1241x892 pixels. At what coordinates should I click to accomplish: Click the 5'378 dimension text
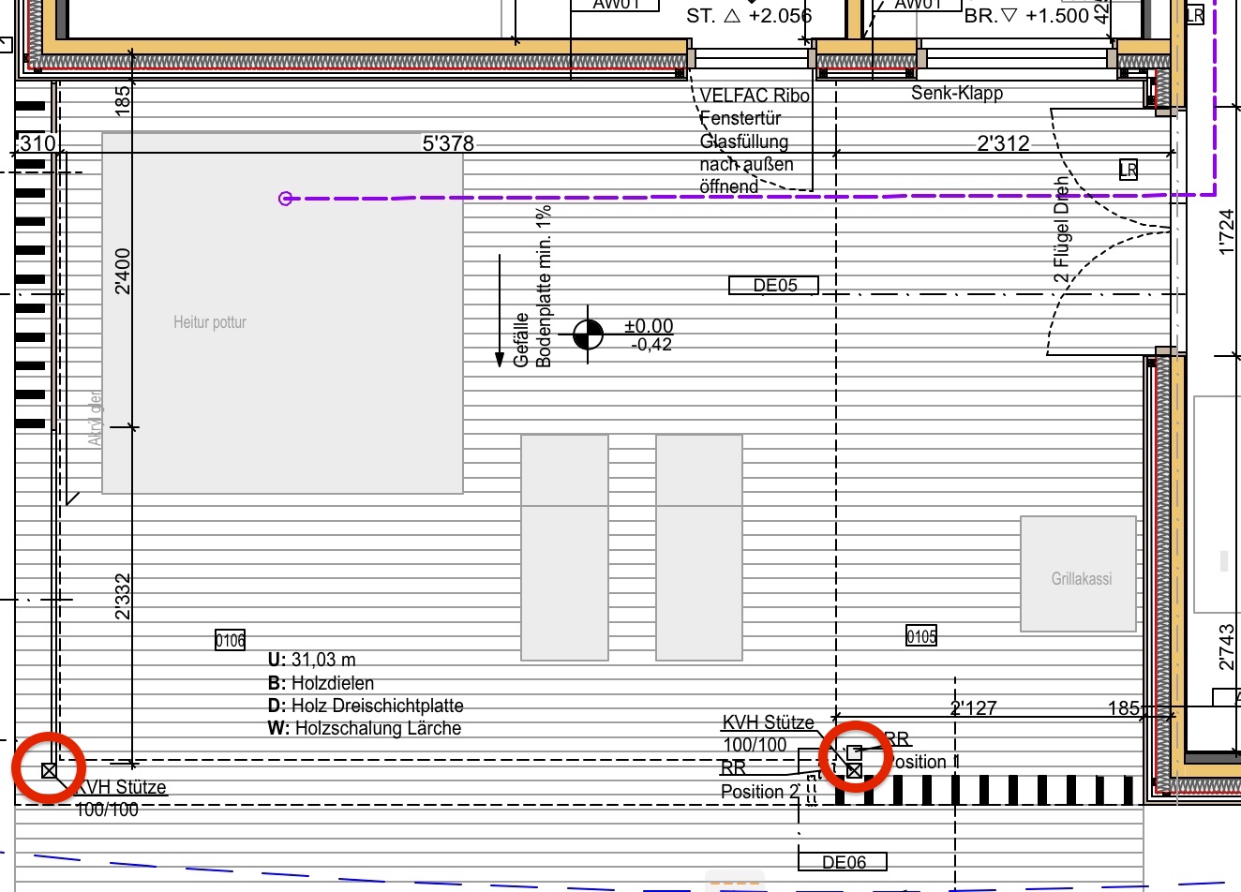click(448, 143)
